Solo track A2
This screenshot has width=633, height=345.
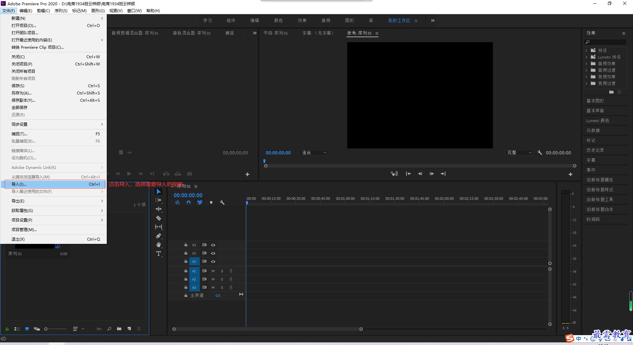pos(222,279)
